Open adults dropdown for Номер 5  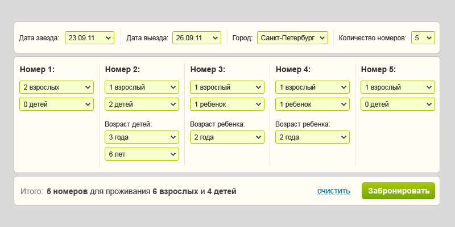398,87
